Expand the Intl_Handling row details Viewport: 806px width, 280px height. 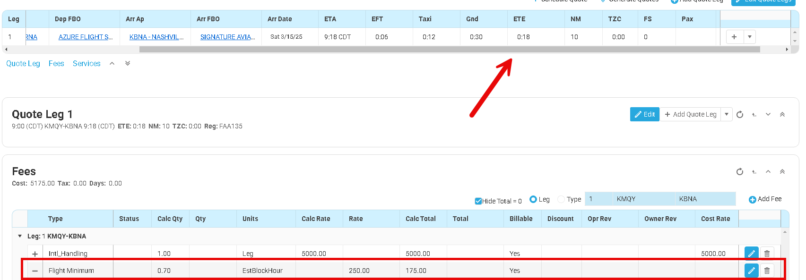click(35, 254)
